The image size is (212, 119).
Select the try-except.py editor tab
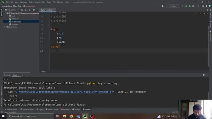pyautogui.click(x=47, y=10)
